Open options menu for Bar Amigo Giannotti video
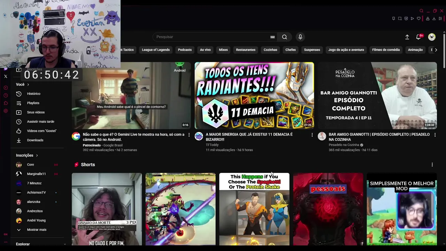Viewport: 446px width, 251px height. 435,135
